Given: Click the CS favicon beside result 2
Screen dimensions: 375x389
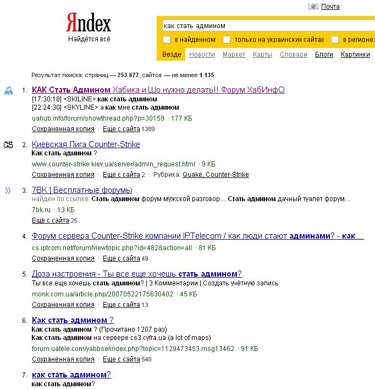Looking at the screenshot, I should click(x=8, y=145).
